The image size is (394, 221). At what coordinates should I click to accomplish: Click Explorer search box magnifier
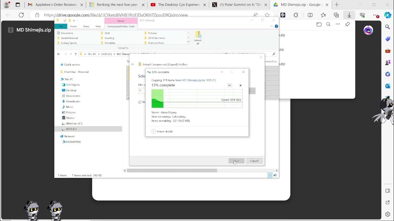274,54
